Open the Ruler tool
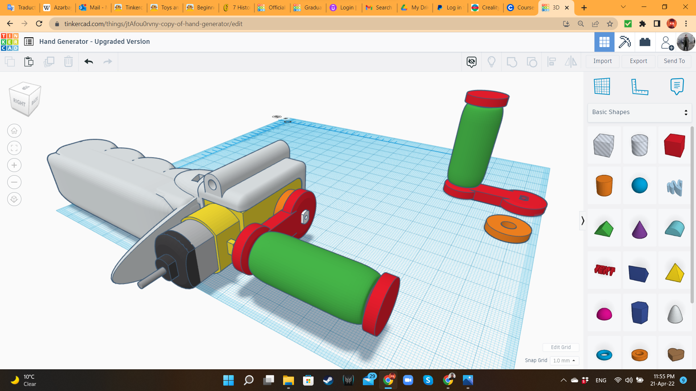The width and height of the screenshot is (696, 391). coord(639,87)
